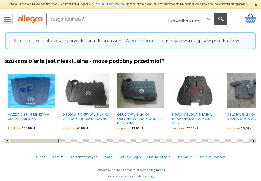Viewport: 261px width, 181px height.
Task: Click the magnifying glass search button
Action: [221, 19]
